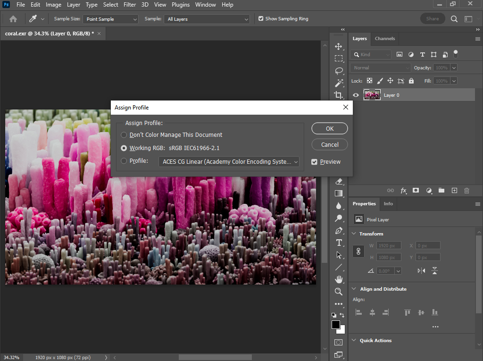Open the Sample Size dropdown
The width and height of the screenshot is (483, 361).
[x=110, y=19]
